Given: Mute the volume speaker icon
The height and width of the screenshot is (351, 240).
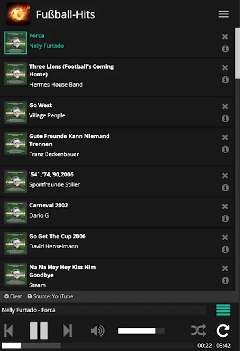Looking at the screenshot, I should [98, 331].
